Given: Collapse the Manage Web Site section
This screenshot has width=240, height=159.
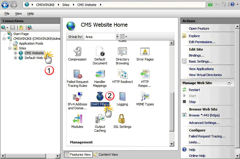Looking at the screenshot, I should pyautogui.click(x=229, y=83).
